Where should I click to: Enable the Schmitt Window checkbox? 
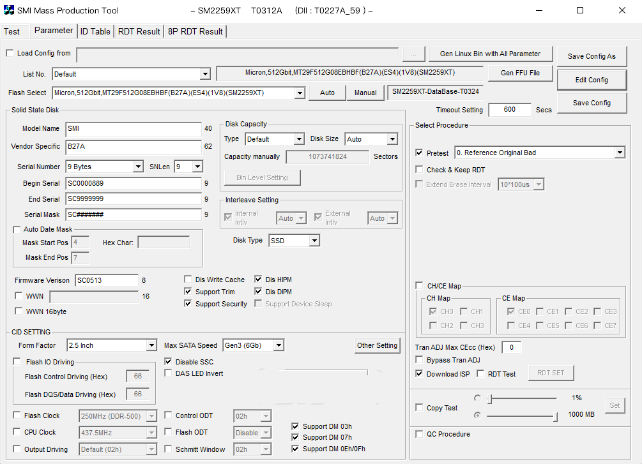pyautogui.click(x=168, y=449)
